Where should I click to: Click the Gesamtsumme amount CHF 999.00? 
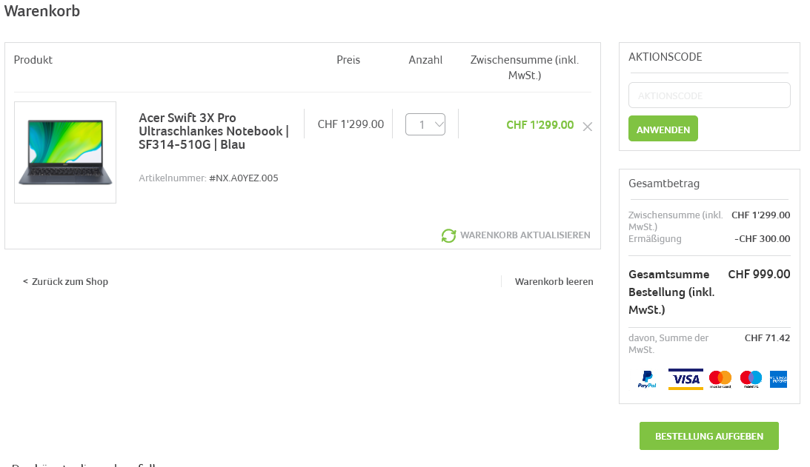(x=759, y=274)
